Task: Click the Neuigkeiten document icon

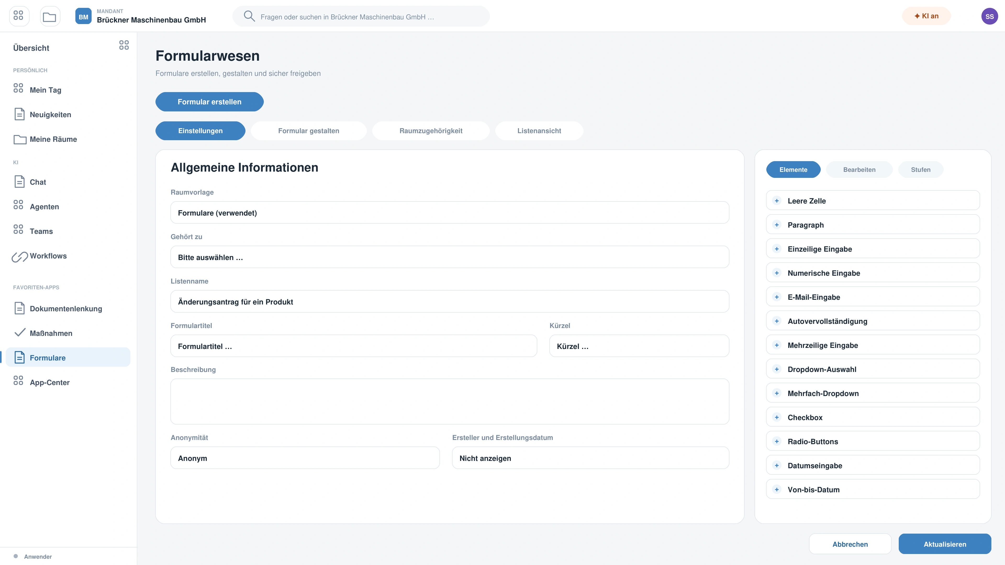Action: 20,114
